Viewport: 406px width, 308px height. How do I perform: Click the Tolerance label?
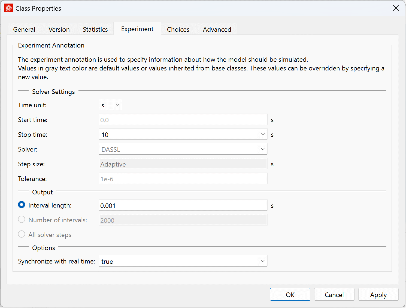[32, 179]
